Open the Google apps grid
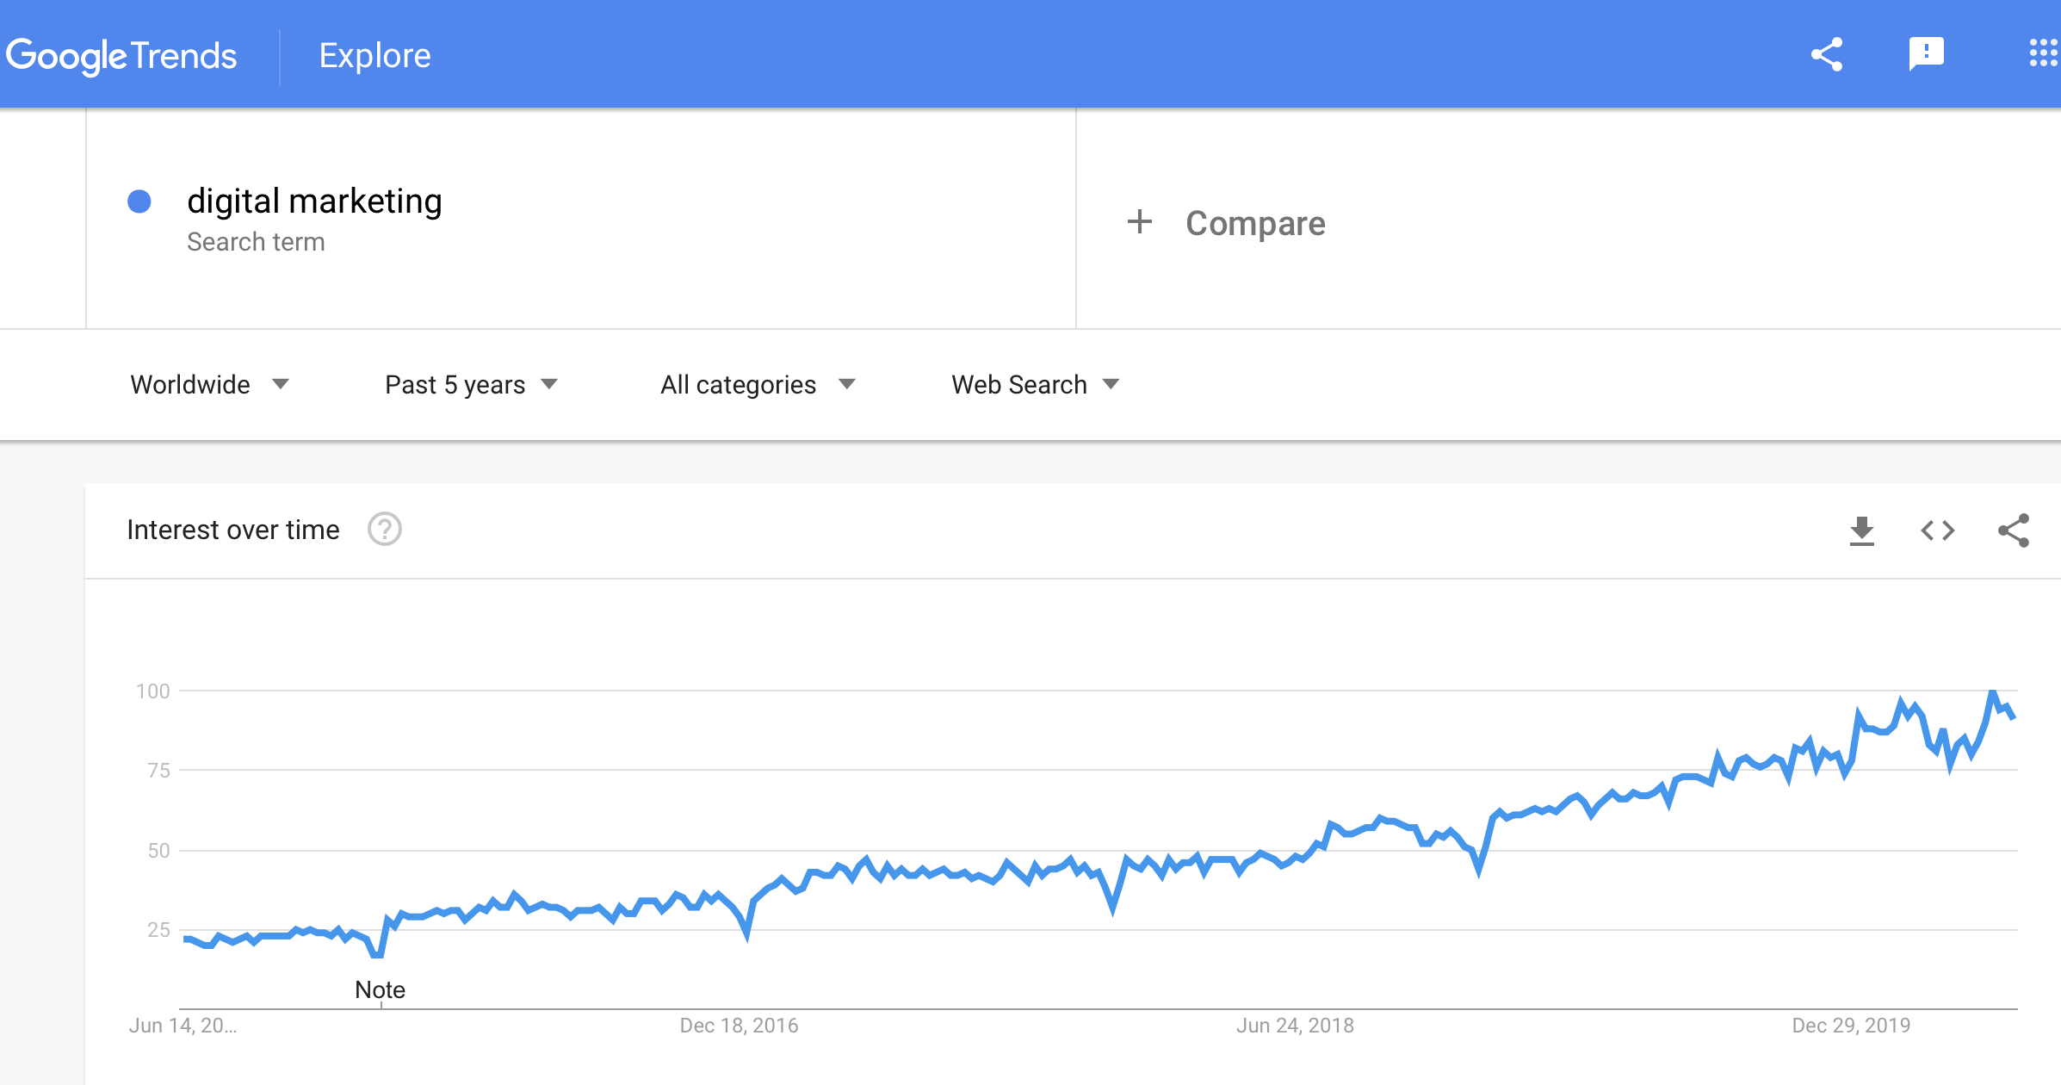 pos(2044,53)
